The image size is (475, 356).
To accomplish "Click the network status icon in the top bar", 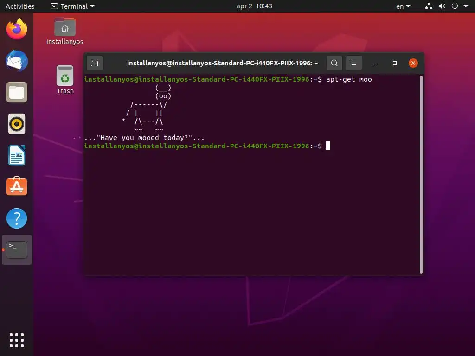I will click(x=429, y=6).
